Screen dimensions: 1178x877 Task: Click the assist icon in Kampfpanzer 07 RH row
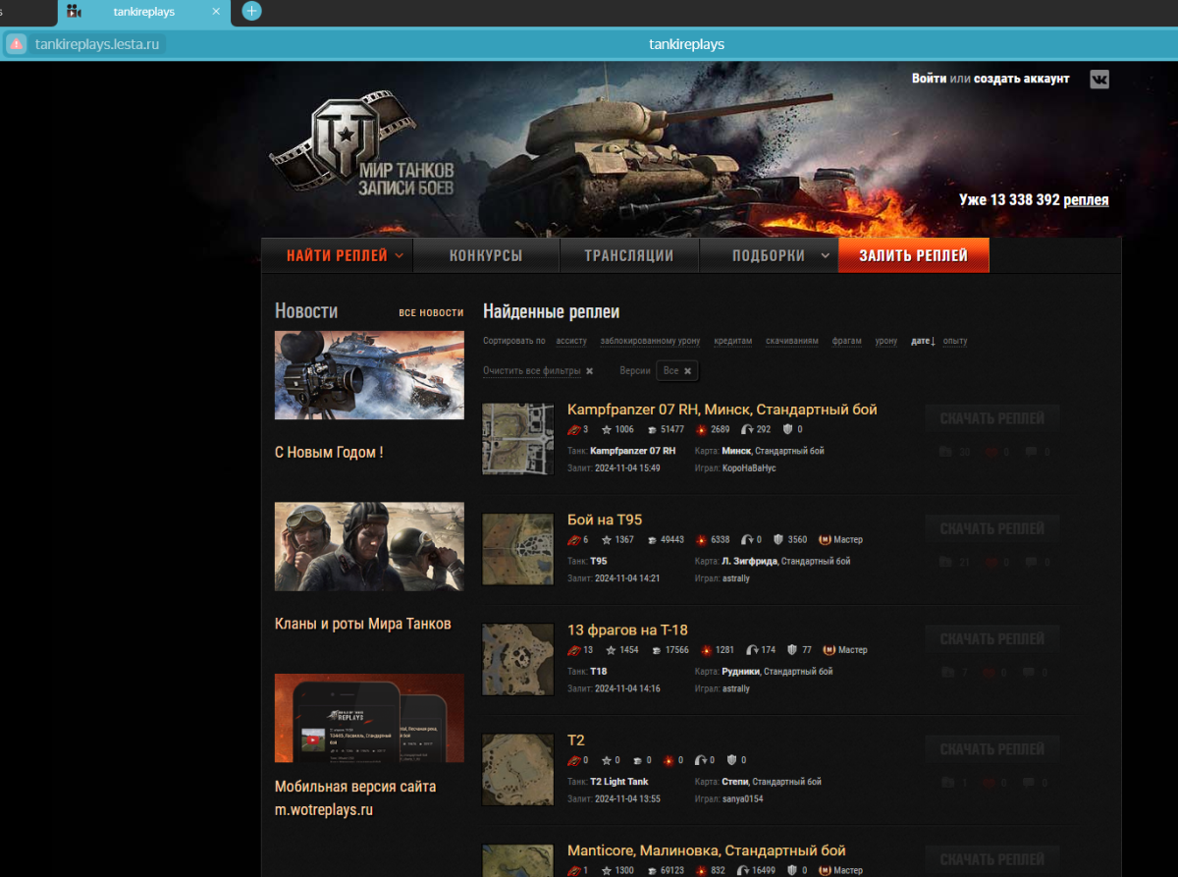[x=746, y=429]
